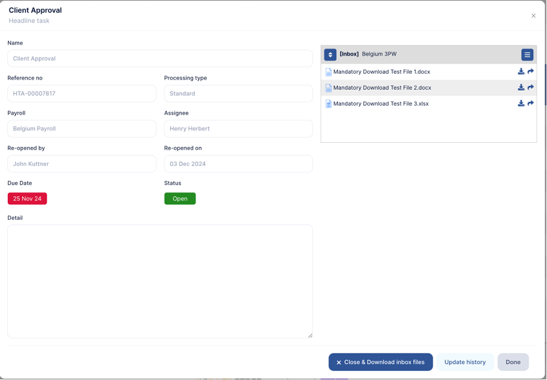Open the Processing type field showing Standard
The height and width of the screenshot is (380, 547).
[x=238, y=93]
